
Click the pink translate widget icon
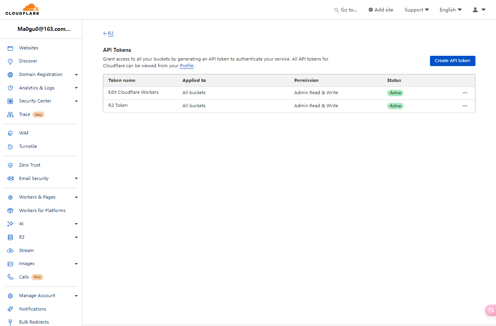[x=491, y=310]
